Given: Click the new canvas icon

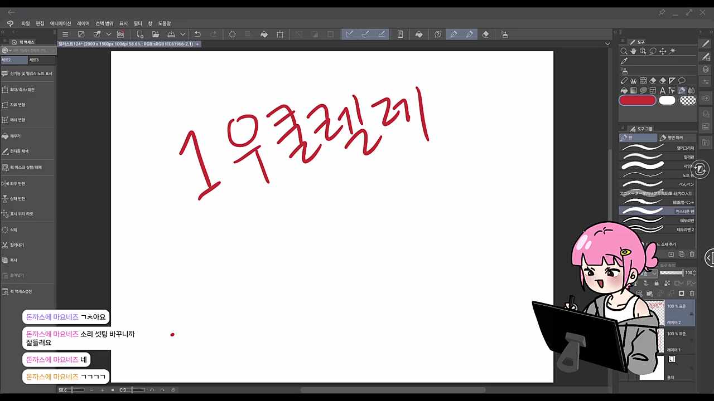Looking at the screenshot, I should (140, 35).
